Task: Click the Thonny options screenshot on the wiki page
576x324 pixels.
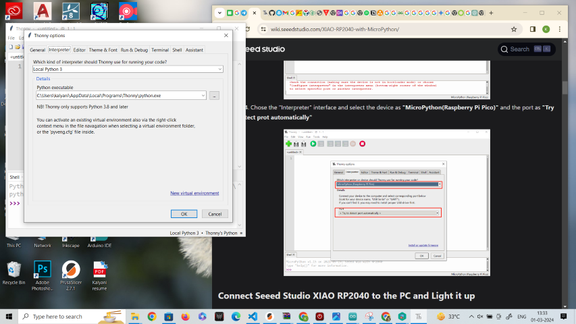Action: pos(387,202)
